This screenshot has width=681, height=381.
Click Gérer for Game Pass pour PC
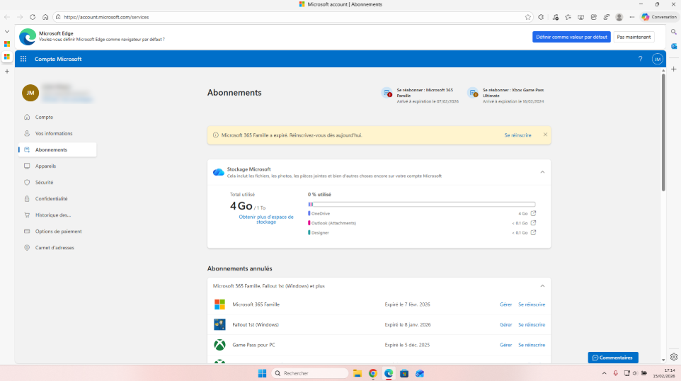pos(505,345)
